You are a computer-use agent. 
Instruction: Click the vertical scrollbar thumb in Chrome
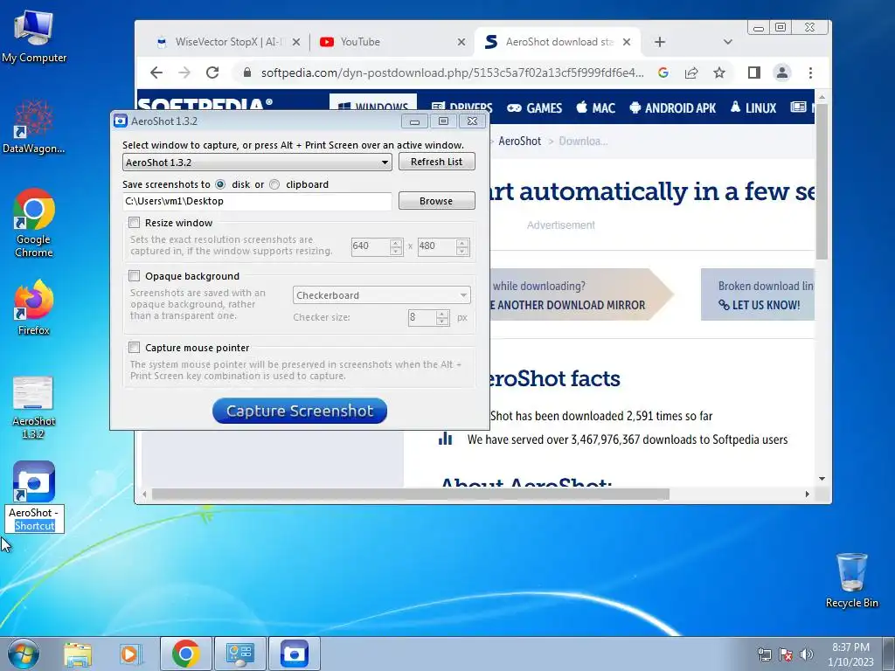point(822,182)
